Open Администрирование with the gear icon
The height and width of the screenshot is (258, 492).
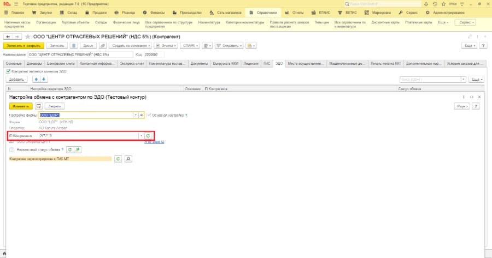pos(445,13)
